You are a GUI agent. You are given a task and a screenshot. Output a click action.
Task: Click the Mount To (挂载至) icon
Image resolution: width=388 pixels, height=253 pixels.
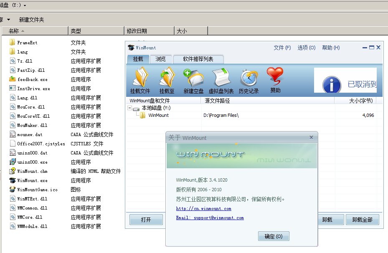(166, 78)
